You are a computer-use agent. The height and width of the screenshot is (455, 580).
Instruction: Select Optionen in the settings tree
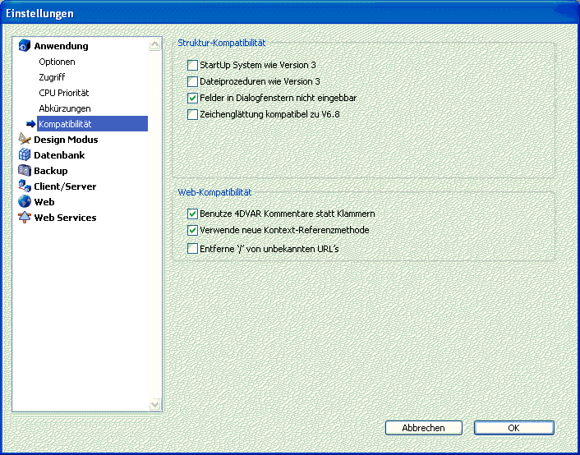point(57,62)
